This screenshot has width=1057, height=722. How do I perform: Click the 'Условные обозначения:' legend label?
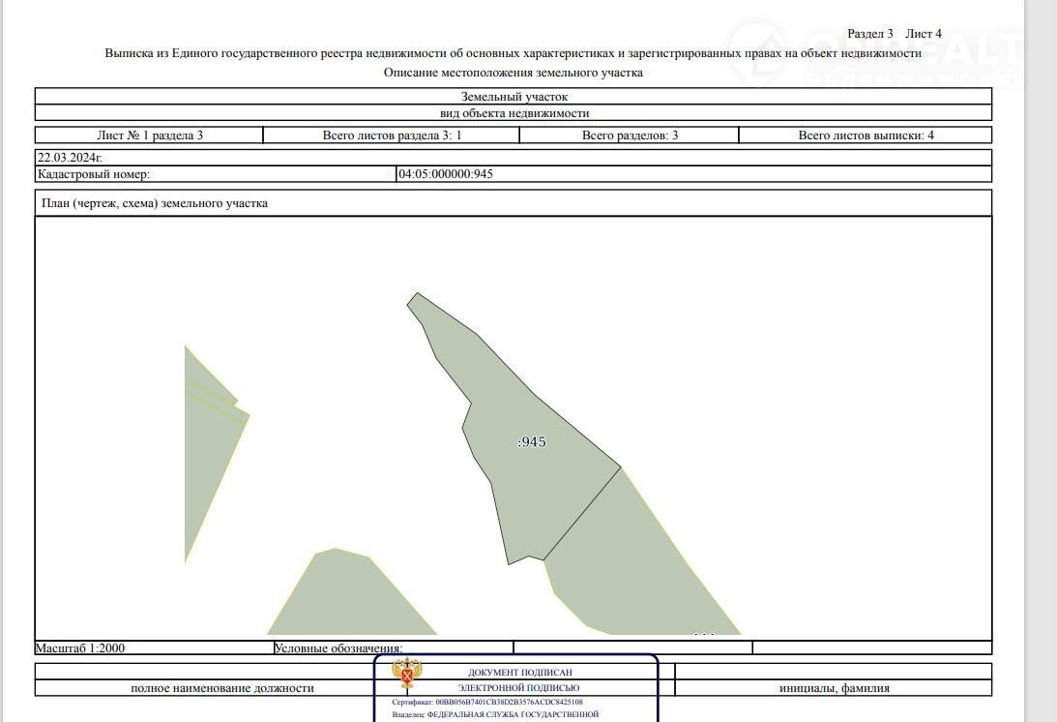tap(338, 648)
